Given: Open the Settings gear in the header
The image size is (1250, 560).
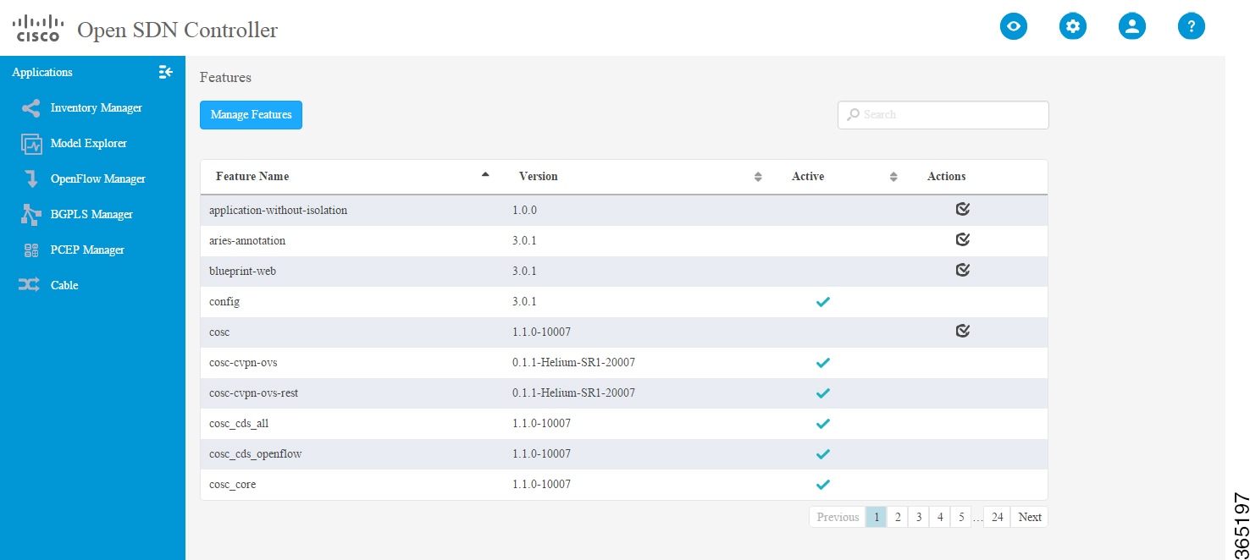Looking at the screenshot, I should tap(1073, 25).
